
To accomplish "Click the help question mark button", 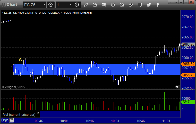I will [x=171, y=2].
